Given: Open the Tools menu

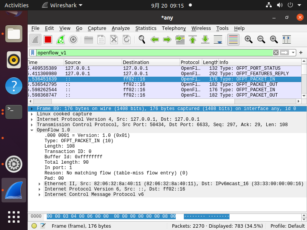Looking at the screenshot, I should click(223, 28).
